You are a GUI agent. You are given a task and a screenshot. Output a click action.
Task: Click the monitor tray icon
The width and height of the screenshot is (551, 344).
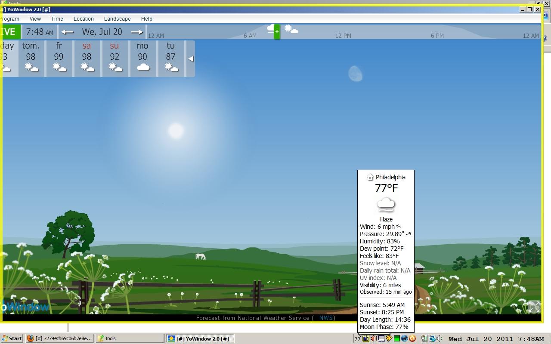(381, 339)
